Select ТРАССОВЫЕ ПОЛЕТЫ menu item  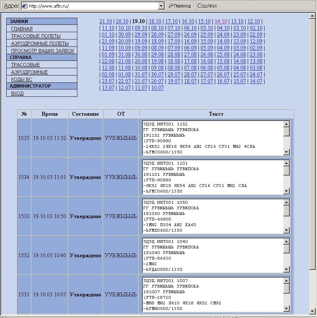[x=36, y=36]
